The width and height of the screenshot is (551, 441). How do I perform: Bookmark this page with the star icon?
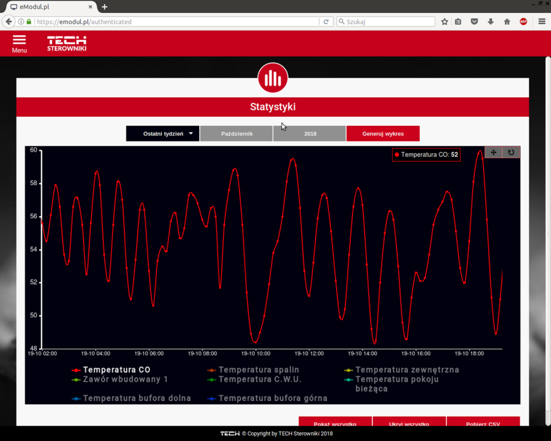pos(445,22)
